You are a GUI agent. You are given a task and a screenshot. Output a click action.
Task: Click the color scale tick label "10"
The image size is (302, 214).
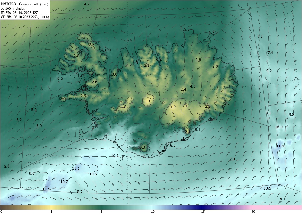tap(153, 212)
